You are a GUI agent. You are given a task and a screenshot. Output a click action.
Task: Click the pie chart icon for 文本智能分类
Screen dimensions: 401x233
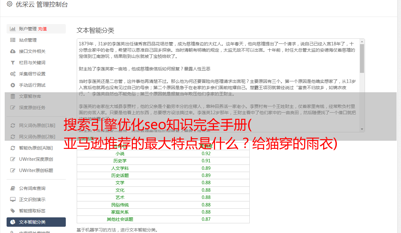pos(13,222)
